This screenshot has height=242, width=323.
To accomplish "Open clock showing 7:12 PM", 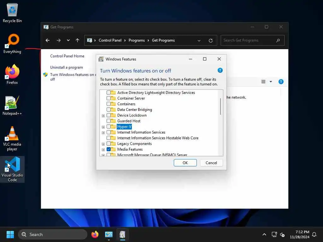I will pyautogui.click(x=300, y=234).
